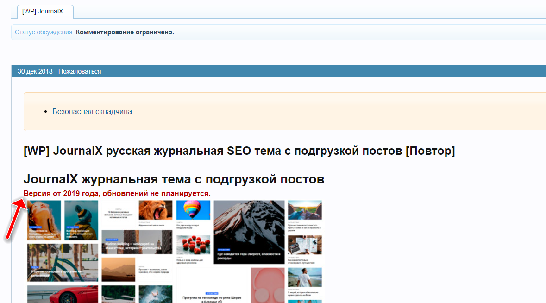The height and width of the screenshot is (303, 546).
Task: Click the 30 дек 2018 date link
Action: pos(35,71)
